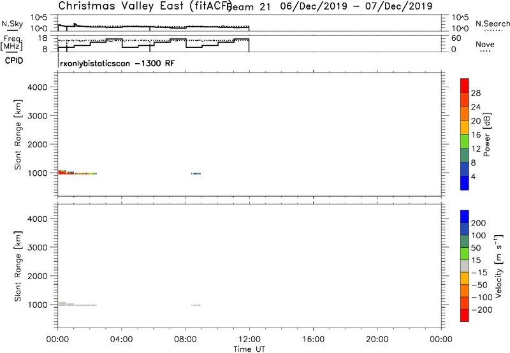Click the yellow 16–20 dB Power colorbar segment
510x353 pixels.
point(465,127)
